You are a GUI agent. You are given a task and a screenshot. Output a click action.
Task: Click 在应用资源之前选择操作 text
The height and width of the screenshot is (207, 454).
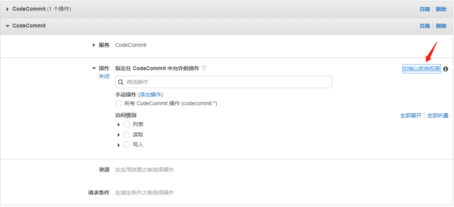tap(144, 170)
